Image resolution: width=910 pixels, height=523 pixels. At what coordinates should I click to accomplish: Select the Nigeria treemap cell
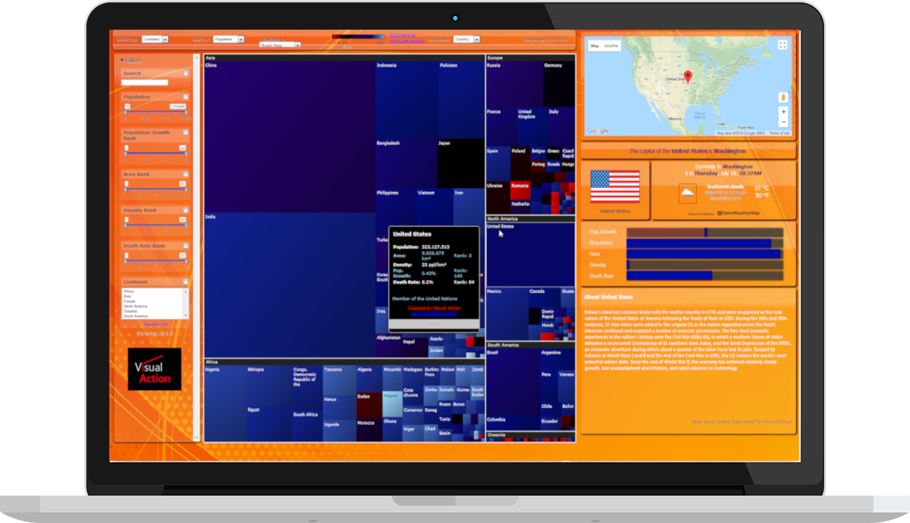[226, 403]
